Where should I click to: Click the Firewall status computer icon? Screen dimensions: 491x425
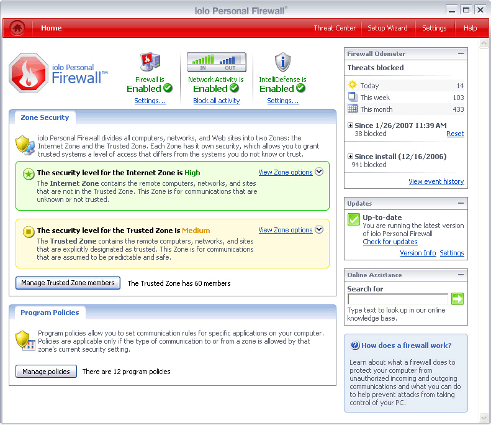(x=150, y=63)
